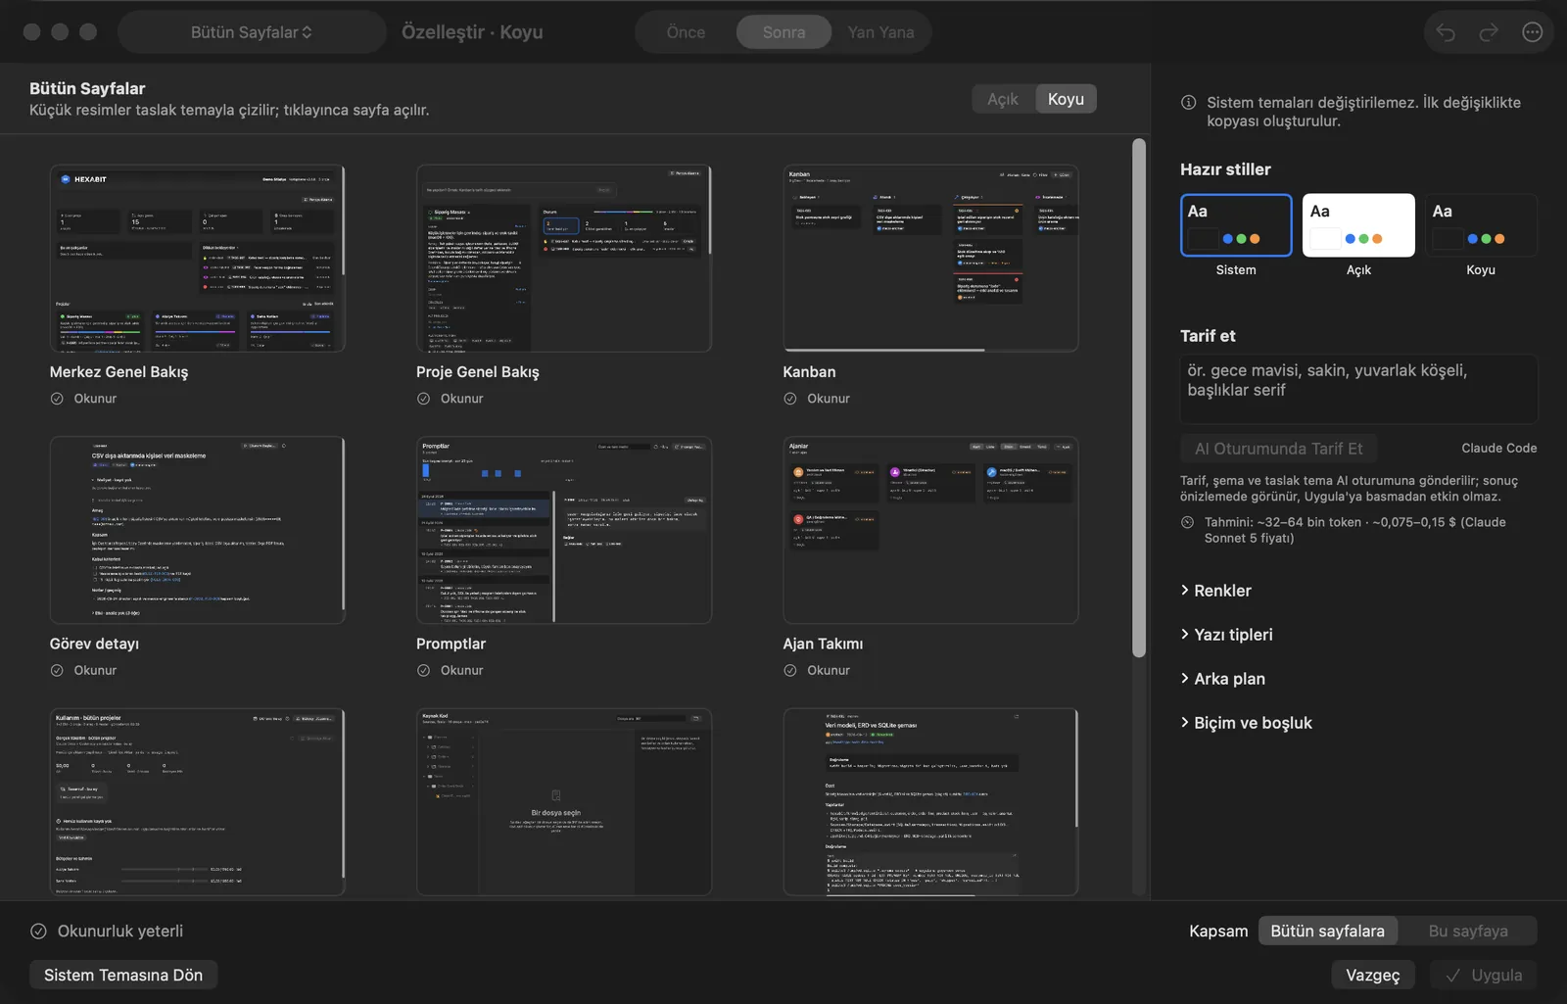Select the Önce view tab
Viewport: 1567px width, 1004px height.
pos(686,32)
